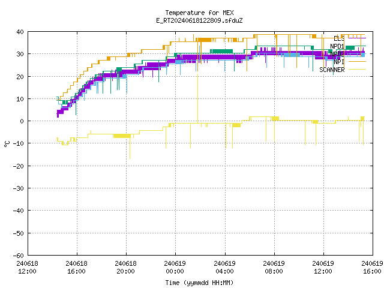Click the y-axis tick label '-50'

click(19, 233)
